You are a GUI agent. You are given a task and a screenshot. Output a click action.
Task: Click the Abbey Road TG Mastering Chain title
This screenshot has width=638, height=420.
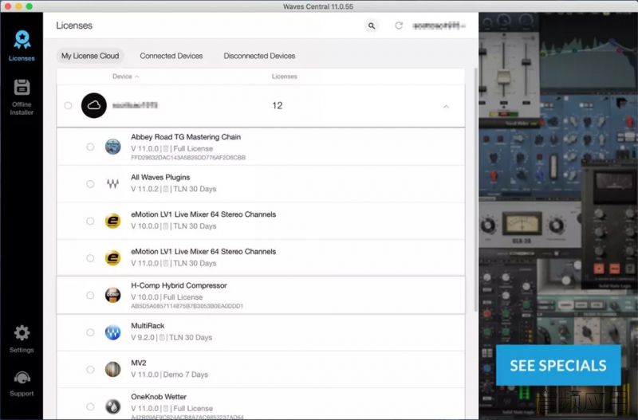[186, 137]
